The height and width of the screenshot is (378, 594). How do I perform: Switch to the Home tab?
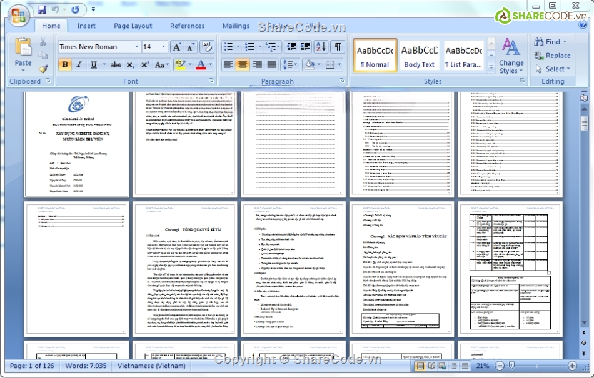(51, 26)
